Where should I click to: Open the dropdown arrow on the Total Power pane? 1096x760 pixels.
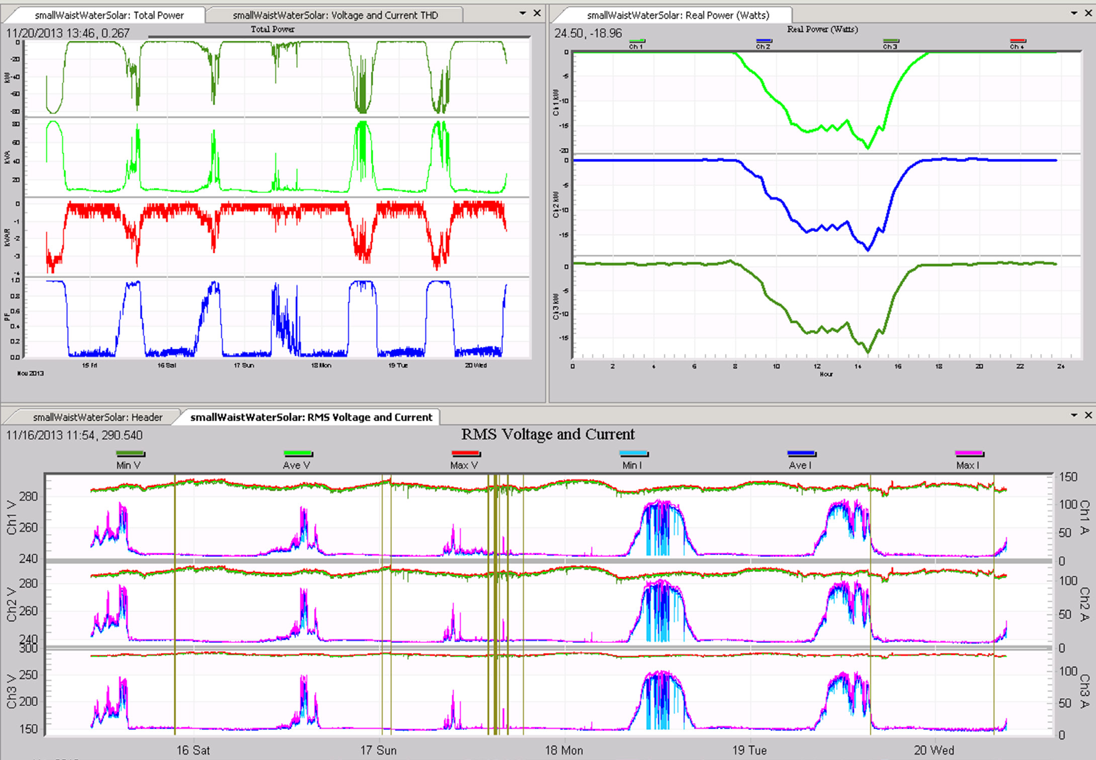[524, 13]
